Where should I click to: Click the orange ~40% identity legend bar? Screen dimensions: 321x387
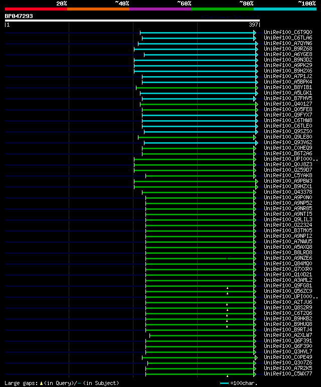[98, 9]
